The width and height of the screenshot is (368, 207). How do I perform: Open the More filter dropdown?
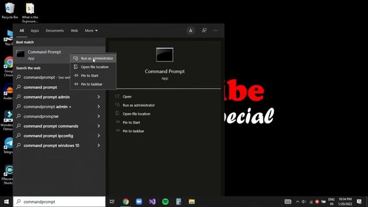tap(91, 30)
